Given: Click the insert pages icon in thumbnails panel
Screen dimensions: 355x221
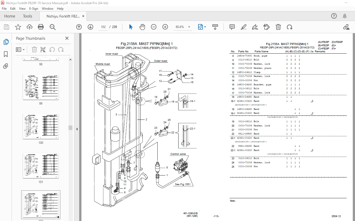Looking at the screenshot, I should (x=43, y=49).
